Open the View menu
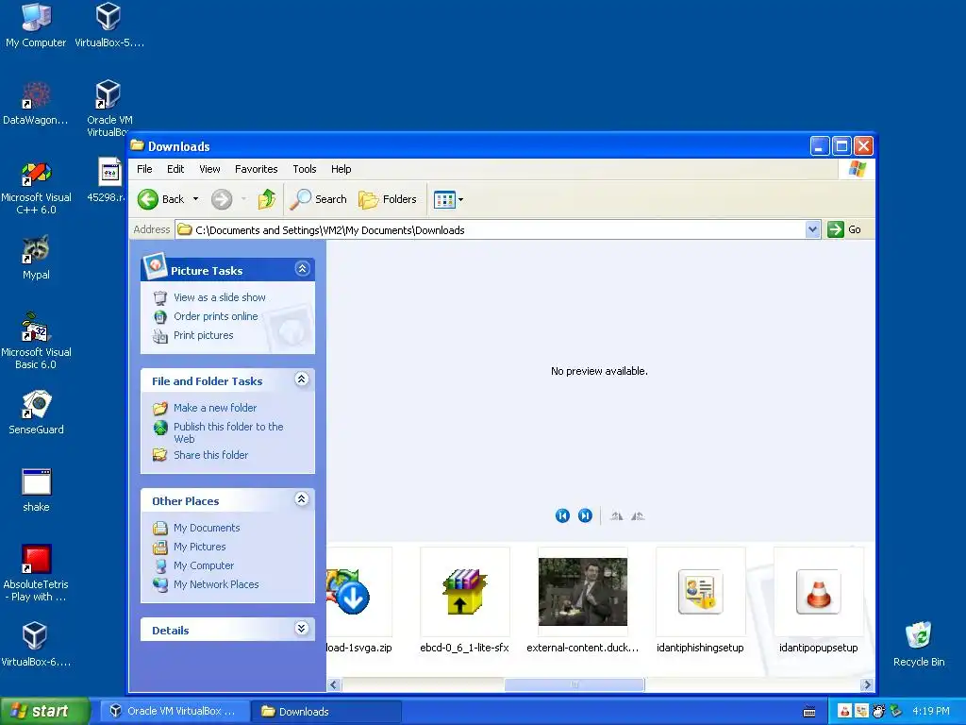966x725 pixels. (209, 169)
